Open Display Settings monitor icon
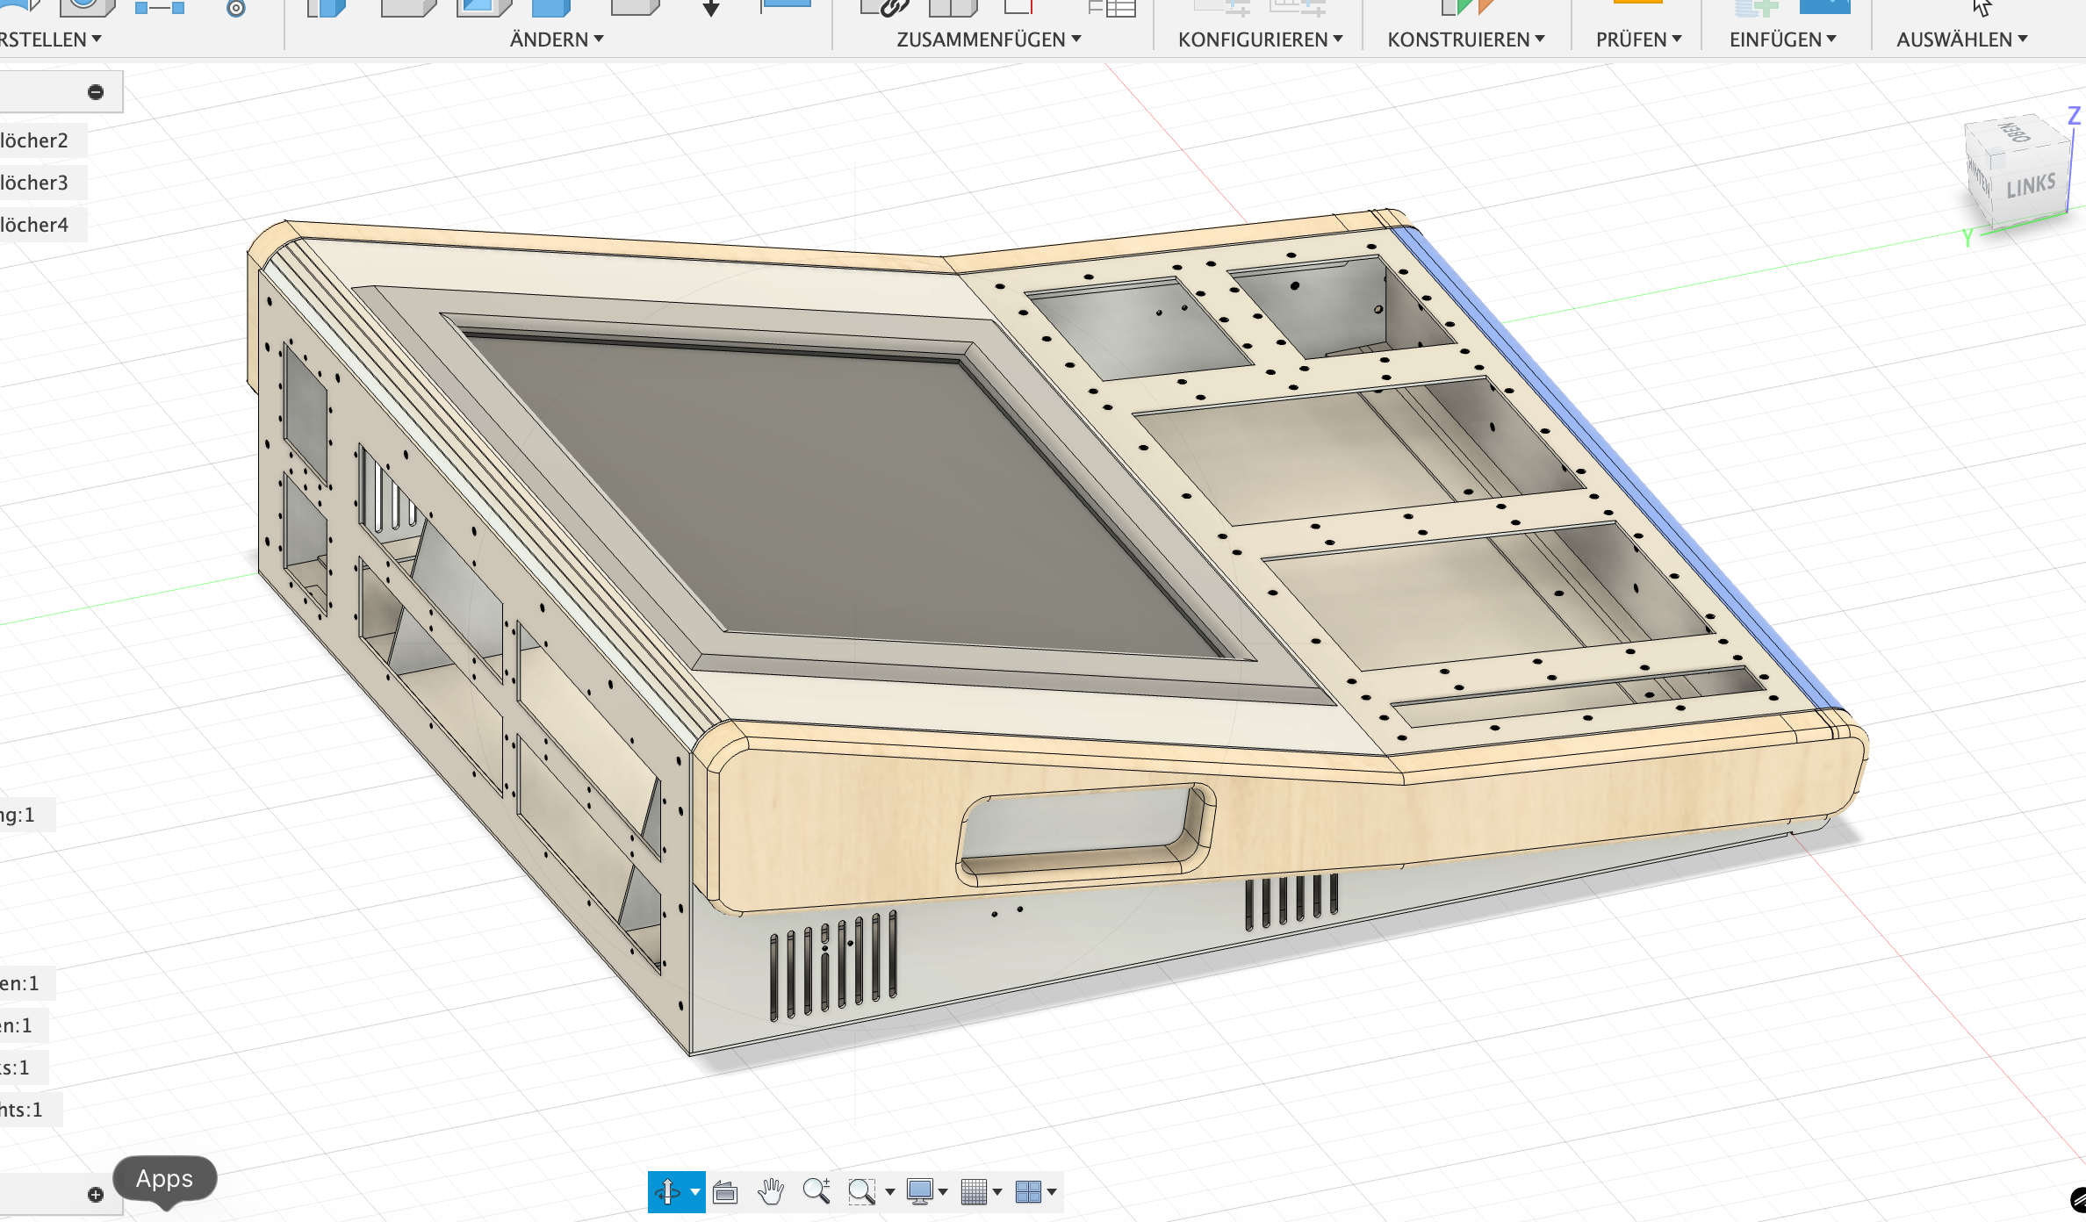Image resolution: width=2086 pixels, height=1222 pixels. pos(919,1191)
